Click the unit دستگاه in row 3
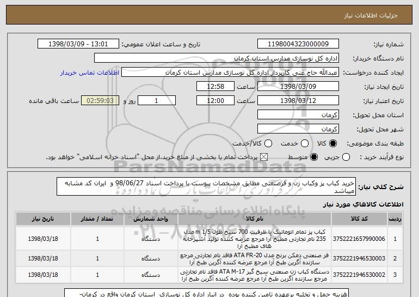This screenshot has width=419, height=297. pos(151,275)
